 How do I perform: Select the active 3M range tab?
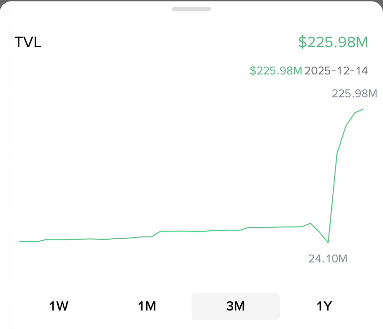coord(236,306)
